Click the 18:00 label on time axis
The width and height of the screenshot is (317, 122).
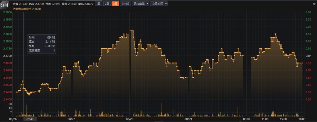tap(302, 119)
